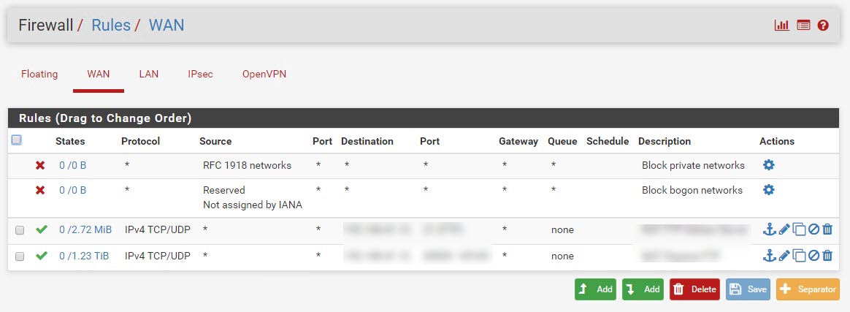Switch to the LAN tab

point(148,75)
